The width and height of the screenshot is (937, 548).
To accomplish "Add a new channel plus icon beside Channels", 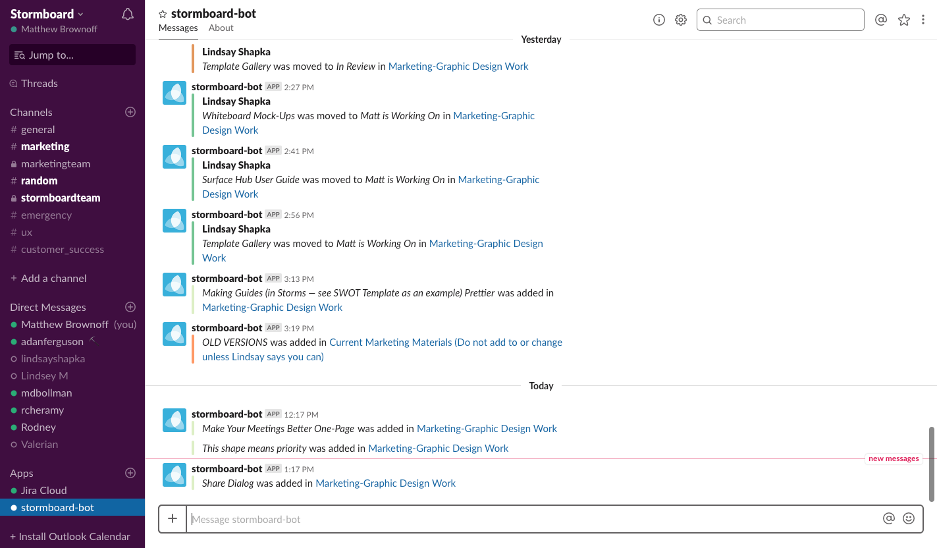I will [130, 112].
